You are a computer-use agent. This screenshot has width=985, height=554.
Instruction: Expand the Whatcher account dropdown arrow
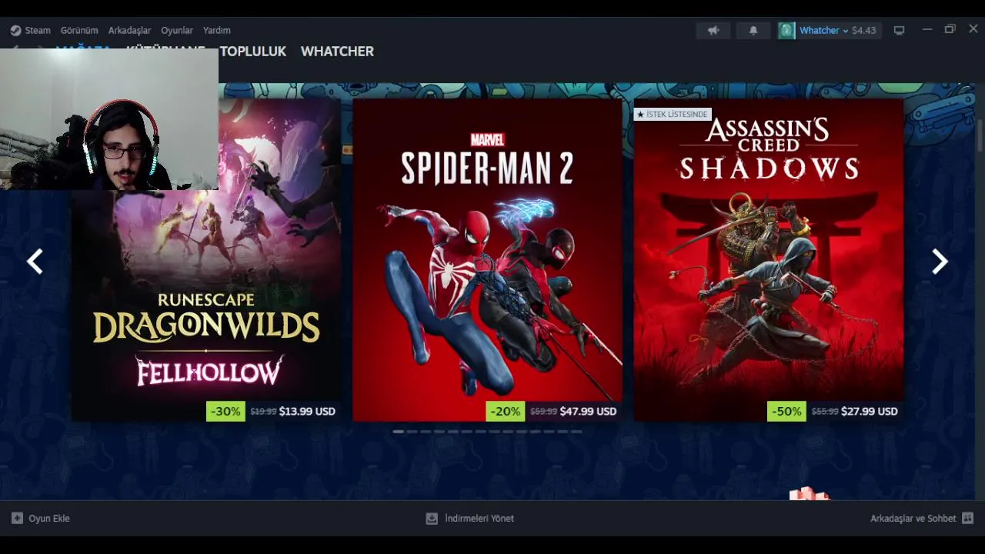point(845,31)
